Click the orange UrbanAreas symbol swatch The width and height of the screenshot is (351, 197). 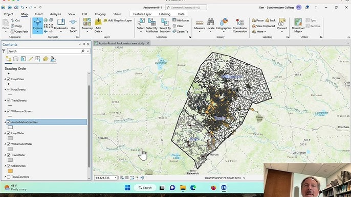point(10,171)
